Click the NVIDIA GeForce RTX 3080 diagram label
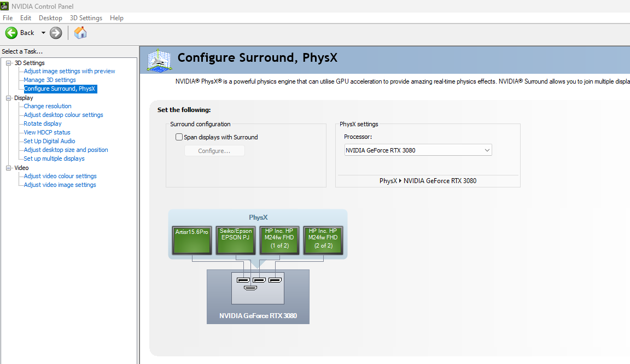630x364 pixels. coord(258,316)
